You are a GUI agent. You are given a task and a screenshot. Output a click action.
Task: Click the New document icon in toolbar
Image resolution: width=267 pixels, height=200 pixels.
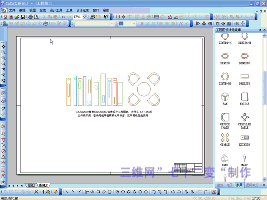click(x=5, y=17)
